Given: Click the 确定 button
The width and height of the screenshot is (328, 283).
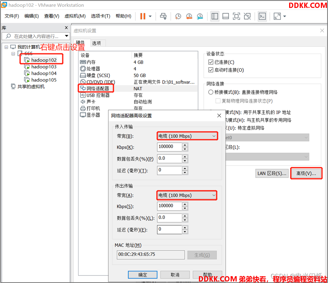Looking at the screenshot, I should (143, 275).
